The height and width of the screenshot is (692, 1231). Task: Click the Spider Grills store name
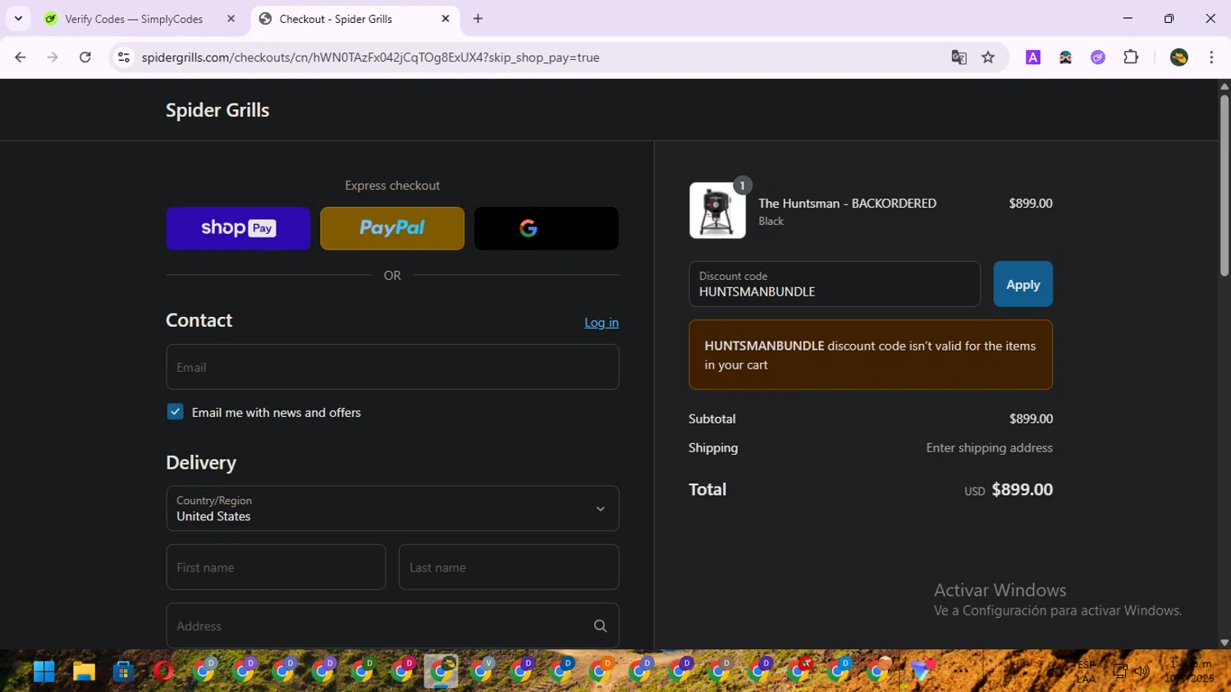point(217,110)
